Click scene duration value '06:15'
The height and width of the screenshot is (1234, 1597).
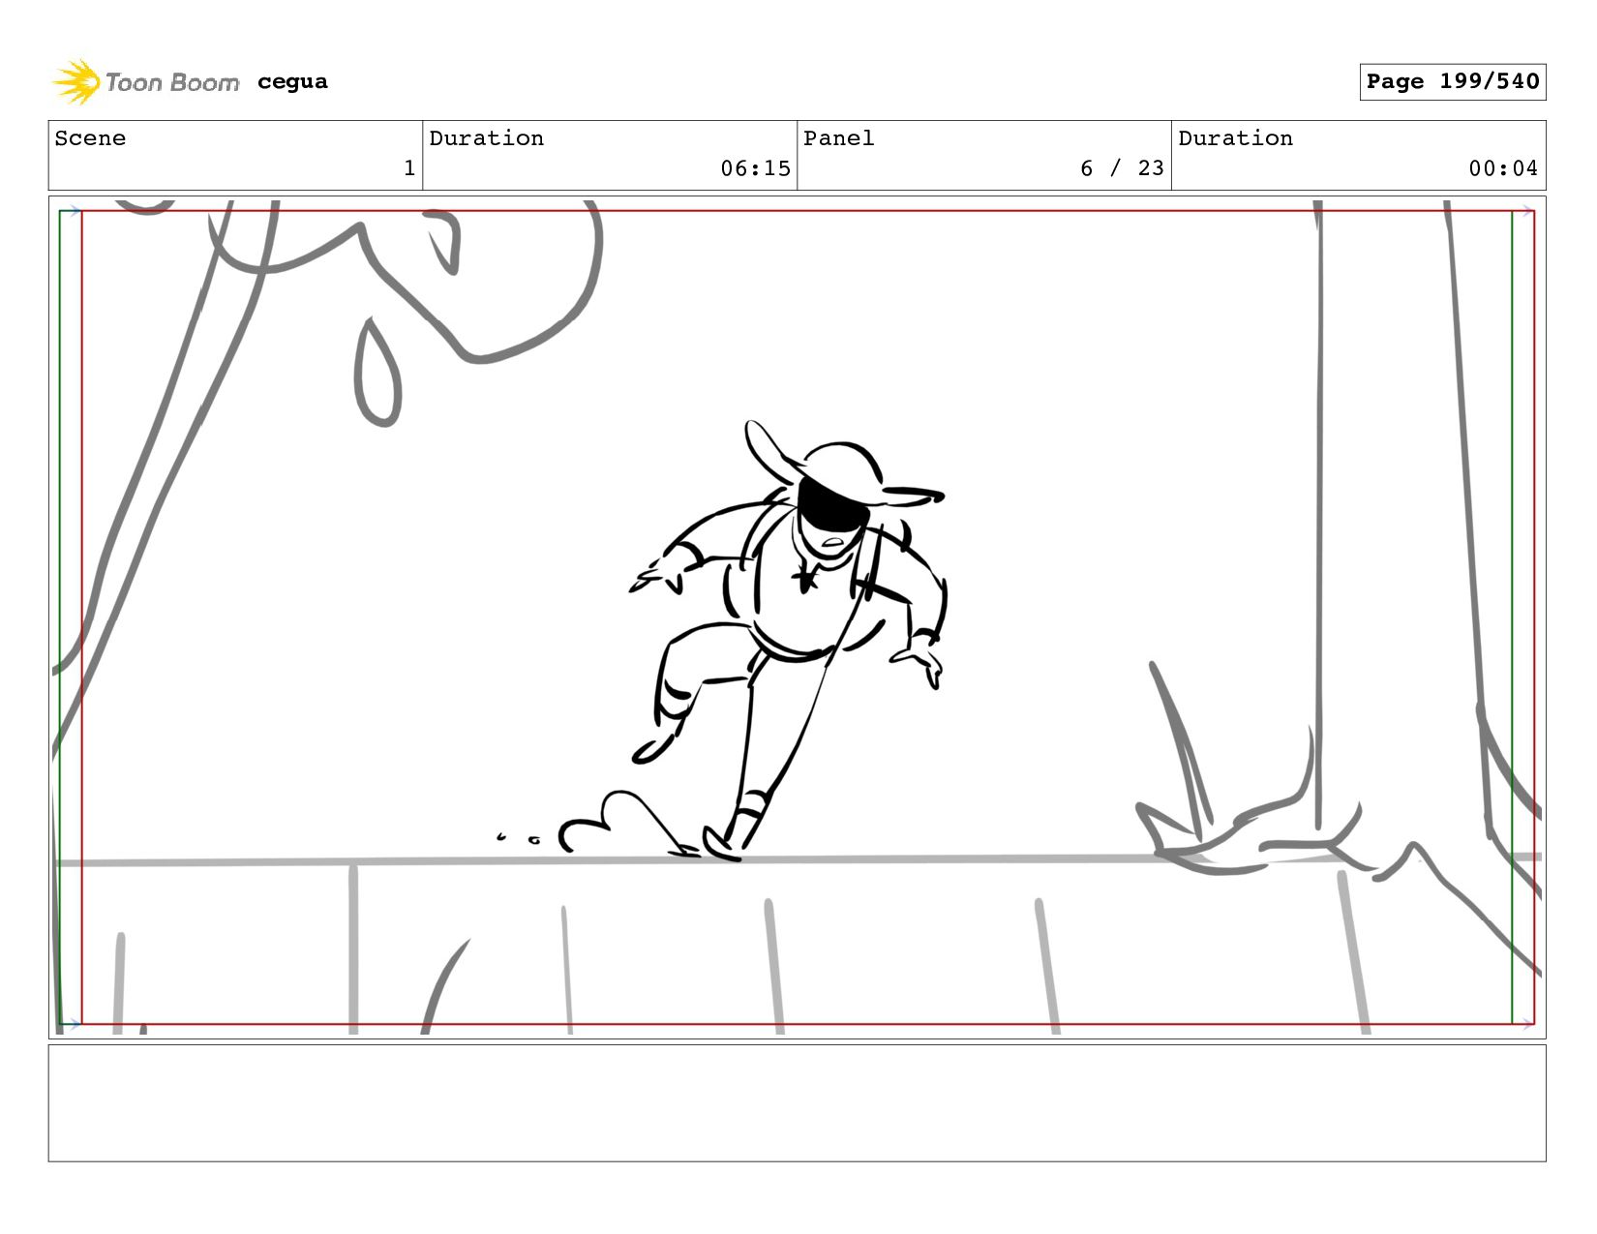coord(755,168)
